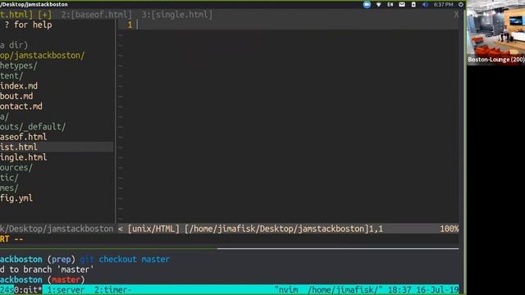Select tmux window 1:server
The image size is (525, 295).
pyautogui.click(x=66, y=289)
